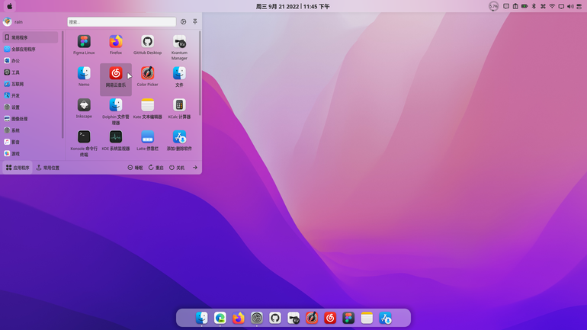The height and width of the screenshot is (330, 587).
Task: Open the volume speaker icon
Action: pyautogui.click(x=570, y=6)
